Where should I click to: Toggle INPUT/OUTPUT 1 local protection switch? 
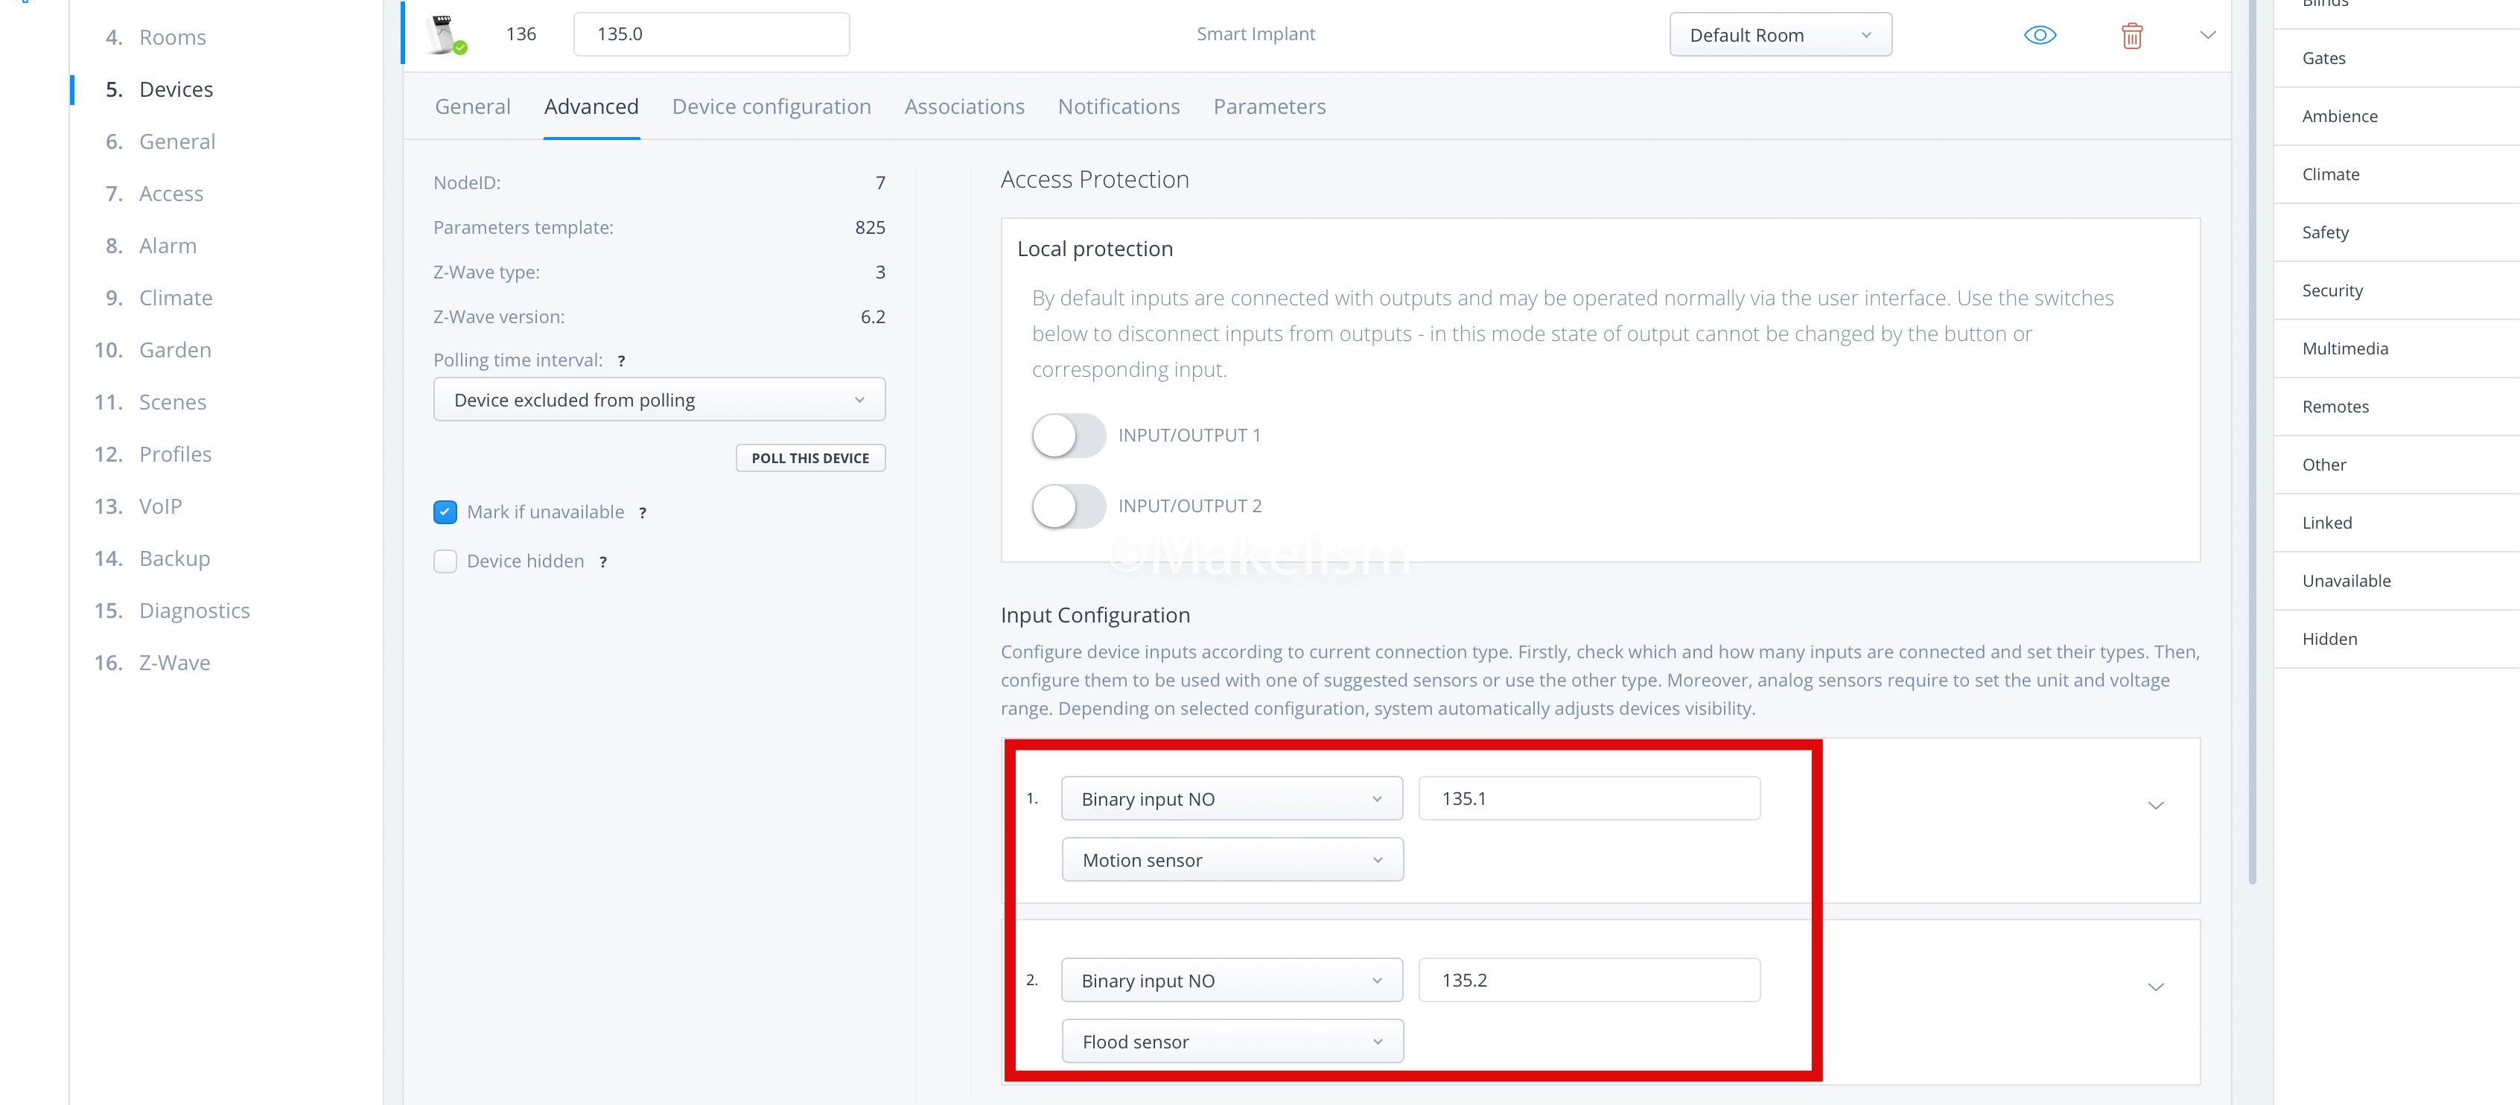point(1067,436)
